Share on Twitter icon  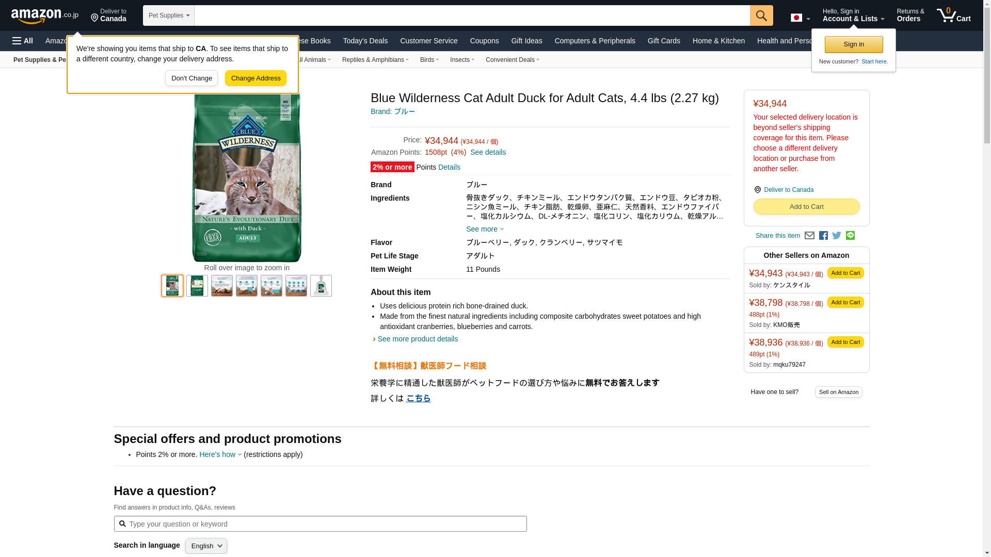click(837, 236)
